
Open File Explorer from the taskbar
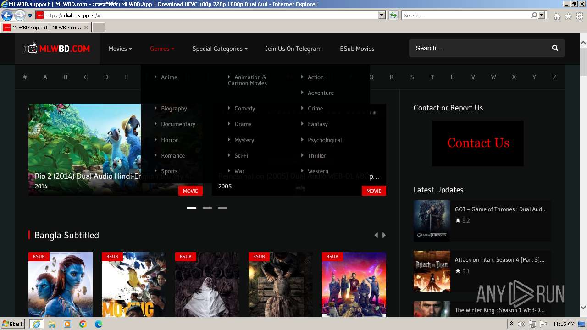pyautogui.click(x=52, y=324)
